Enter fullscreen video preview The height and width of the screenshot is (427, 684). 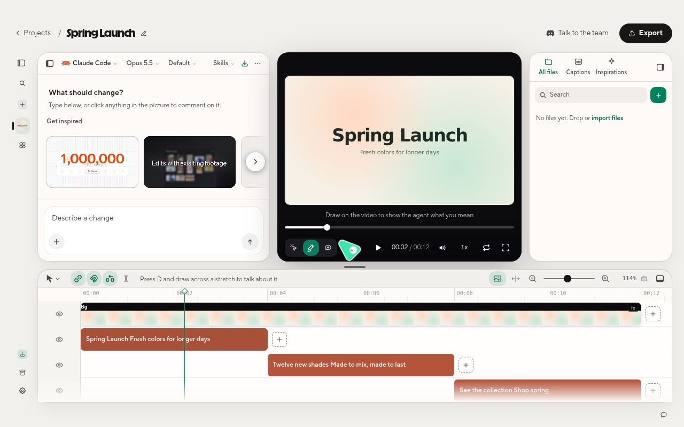(506, 248)
